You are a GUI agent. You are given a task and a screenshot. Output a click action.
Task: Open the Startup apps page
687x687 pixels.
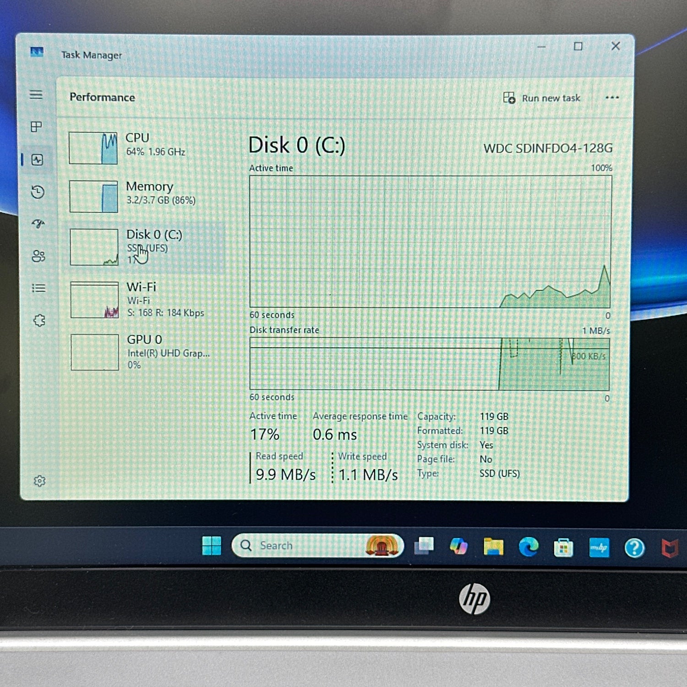[38, 224]
